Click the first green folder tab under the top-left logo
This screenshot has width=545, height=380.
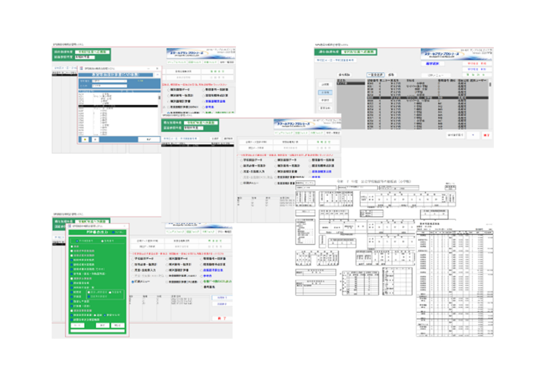point(176,62)
